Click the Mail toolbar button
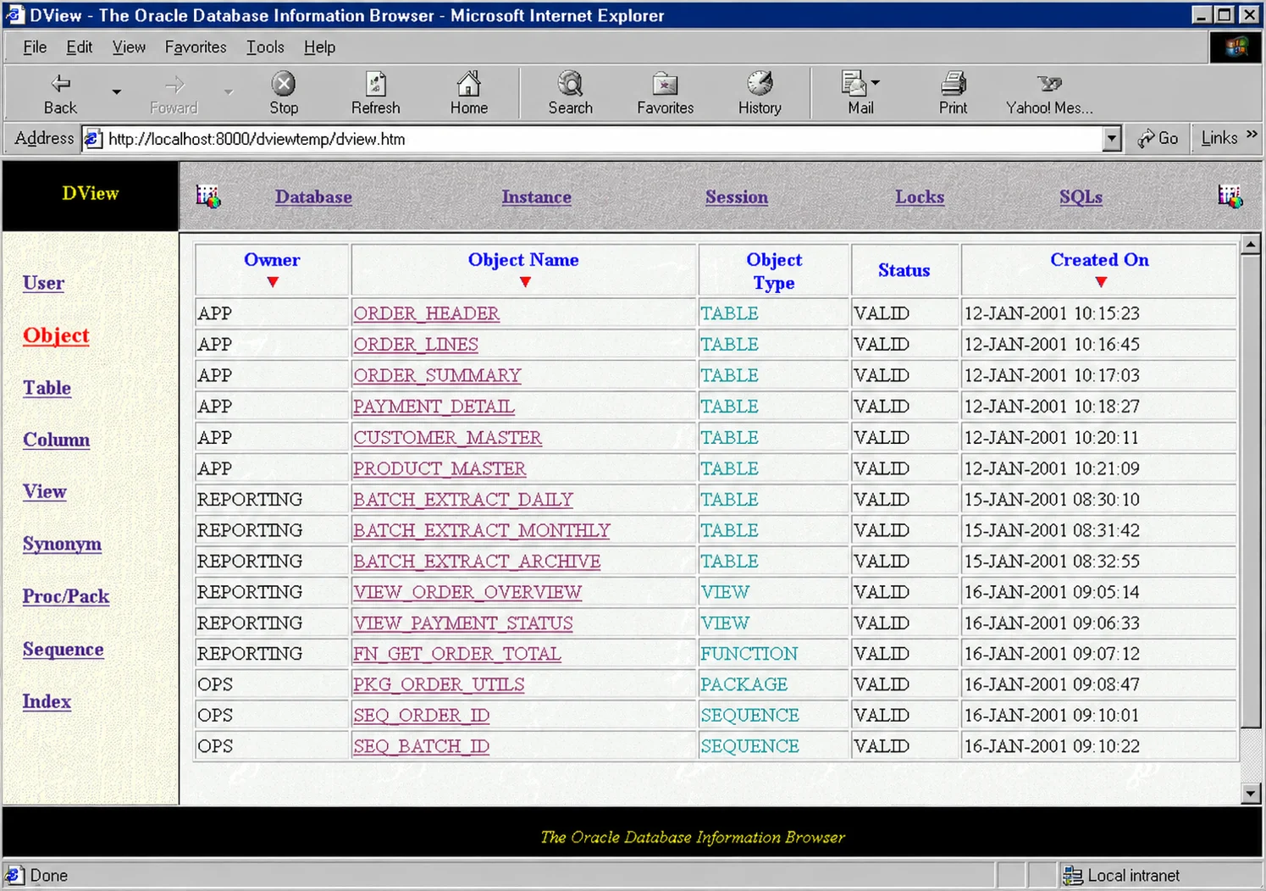The width and height of the screenshot is (1266, 891). pyautogui.click(x=857, y=93)
